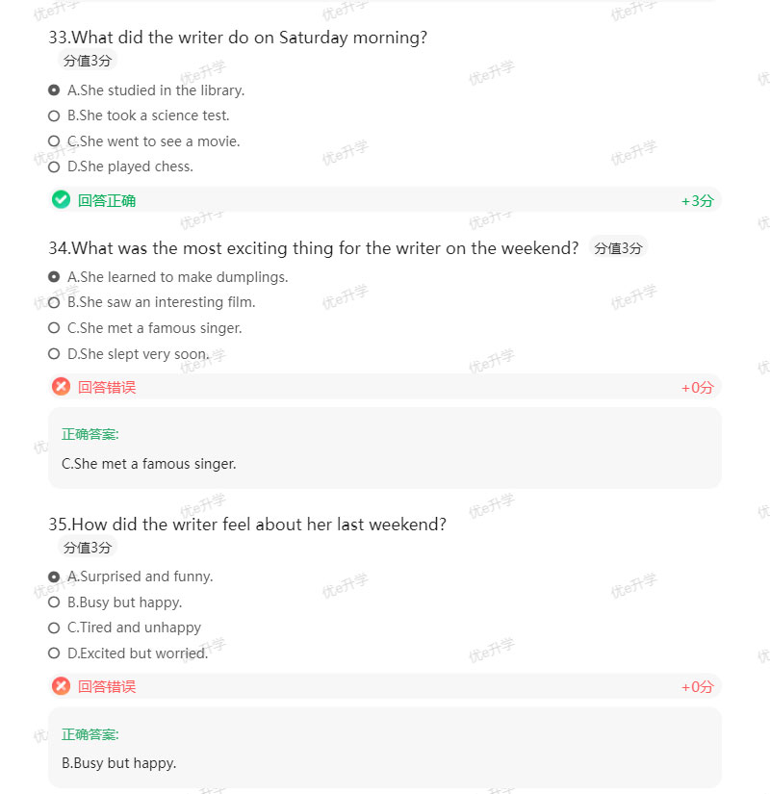The height and width of the screenshot is (794, 770).
Task: Click the red X icon for question 35
Action: point(61,686)
